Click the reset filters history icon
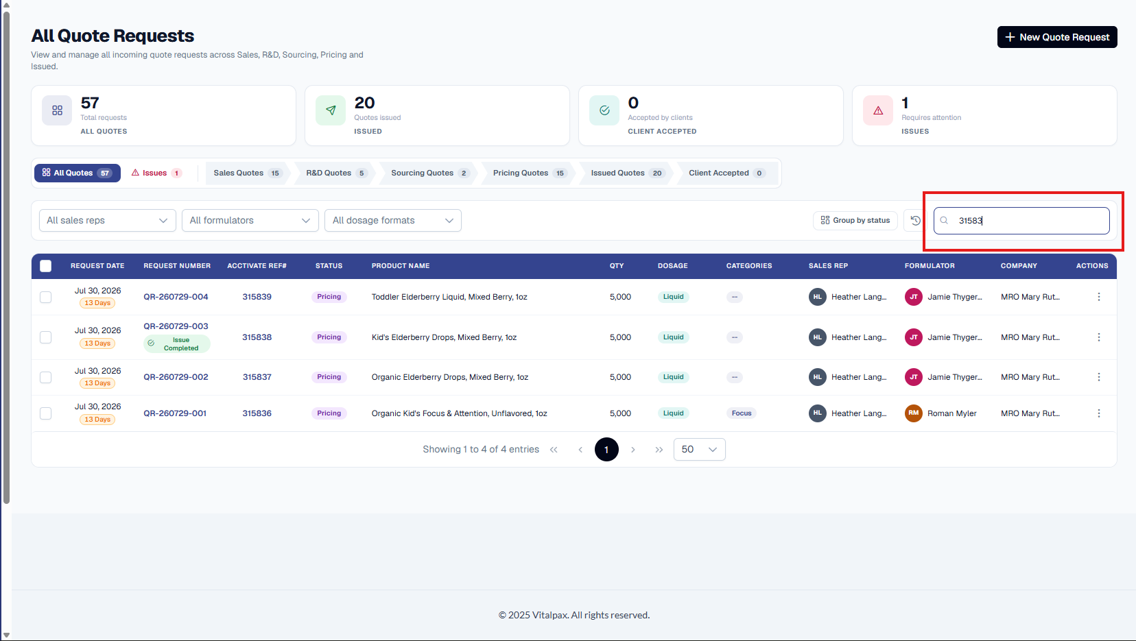Screen dimensions: 1136x641 pos(915,221)
